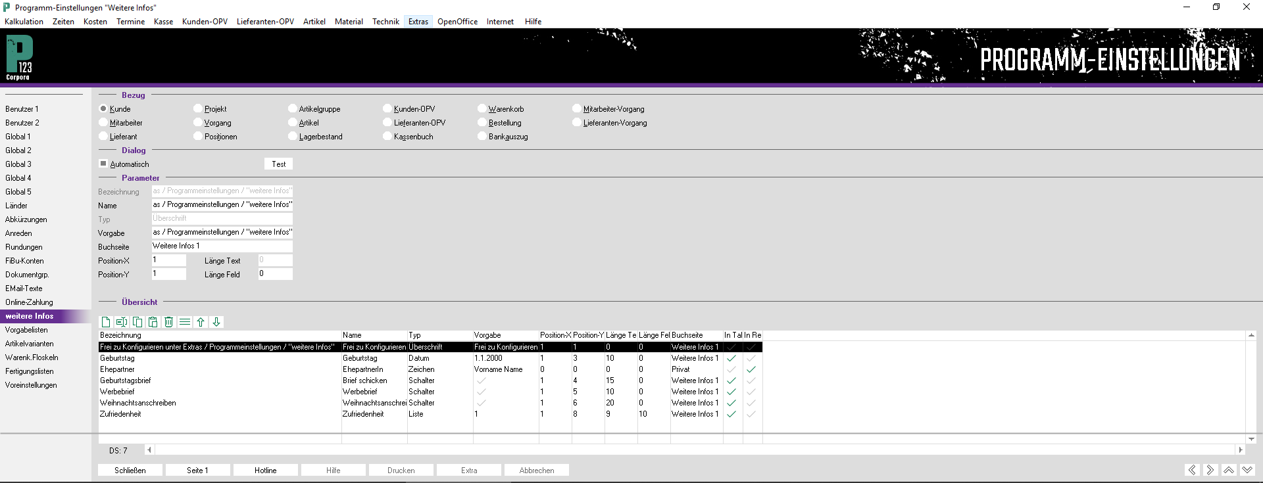The height and width of the screenshot is (483, 1263).
Task: Click the Test button
Action: point(279,164)
